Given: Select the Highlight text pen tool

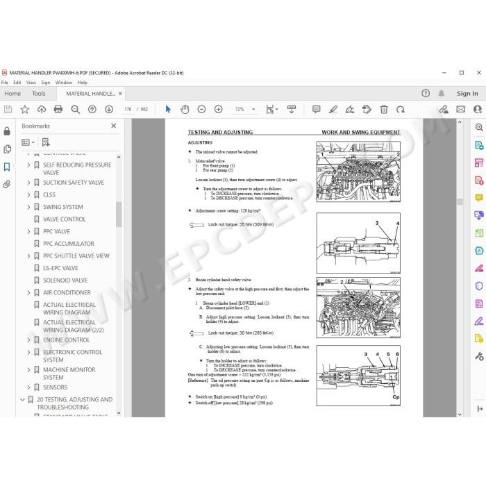Looking at the screenshot, I should point(333,110).
